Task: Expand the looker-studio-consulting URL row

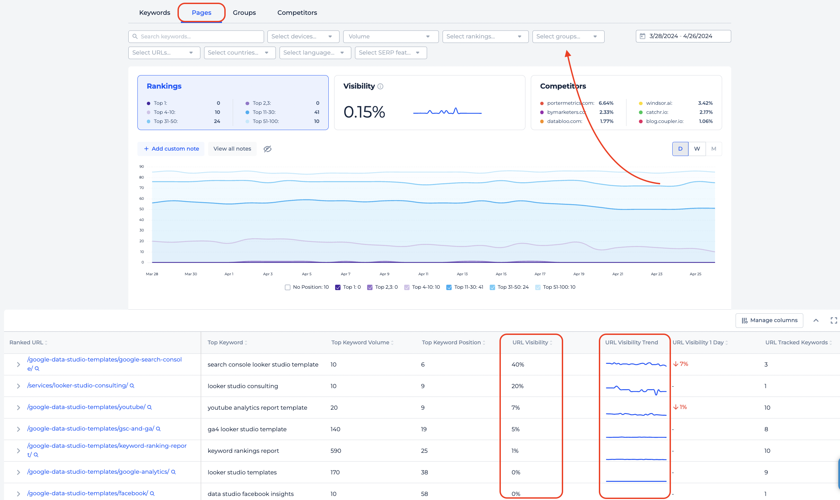Action: pos(19,386)
